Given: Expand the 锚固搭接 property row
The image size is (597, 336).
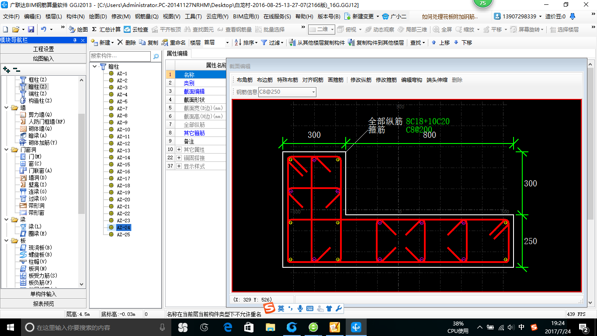Looking at the screenshot, I should point(179,158).
